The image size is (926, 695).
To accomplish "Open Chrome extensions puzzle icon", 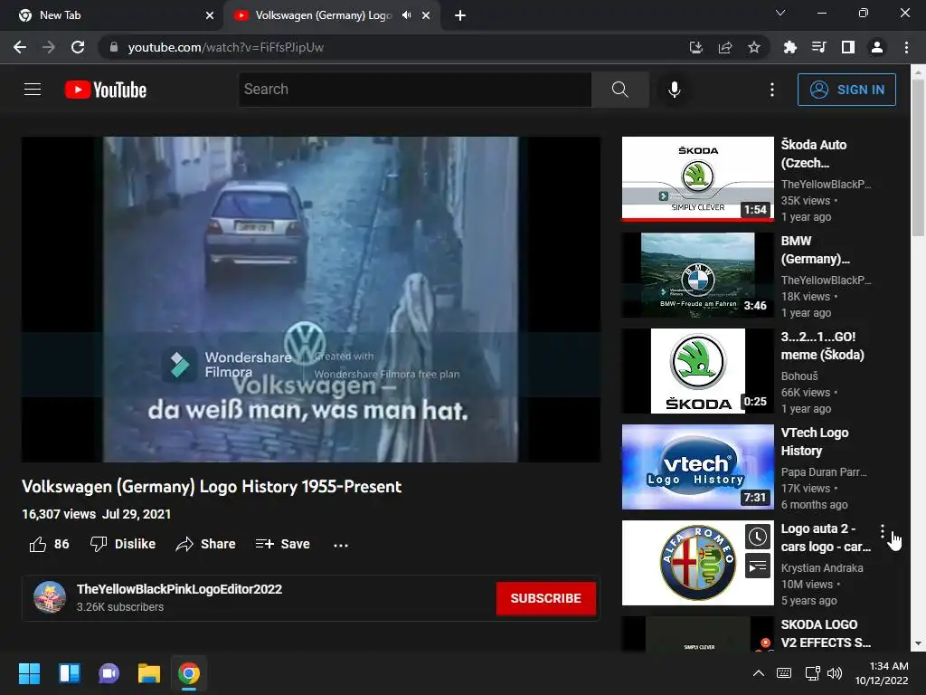I will [x=789, y=47].
